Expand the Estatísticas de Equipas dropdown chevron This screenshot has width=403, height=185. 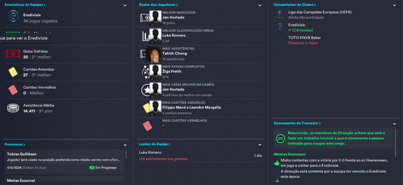coord(125,5)
